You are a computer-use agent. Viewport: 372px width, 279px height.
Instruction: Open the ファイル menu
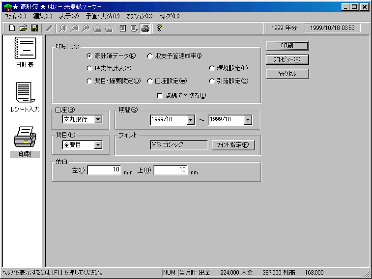coord(15,16)
